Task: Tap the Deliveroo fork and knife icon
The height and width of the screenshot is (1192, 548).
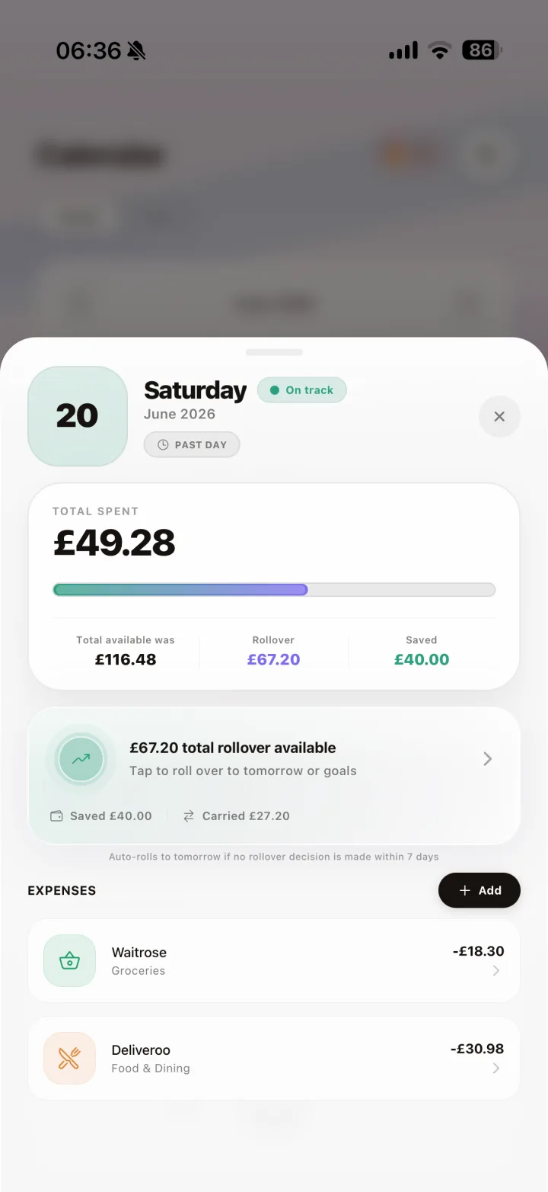Action: (69, 1058)
